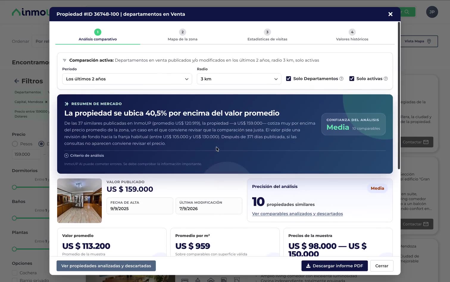
Task: Open the Período dropdown showing Los últimos 2 años
Action: pyautogui.click(x=127, y=79)
